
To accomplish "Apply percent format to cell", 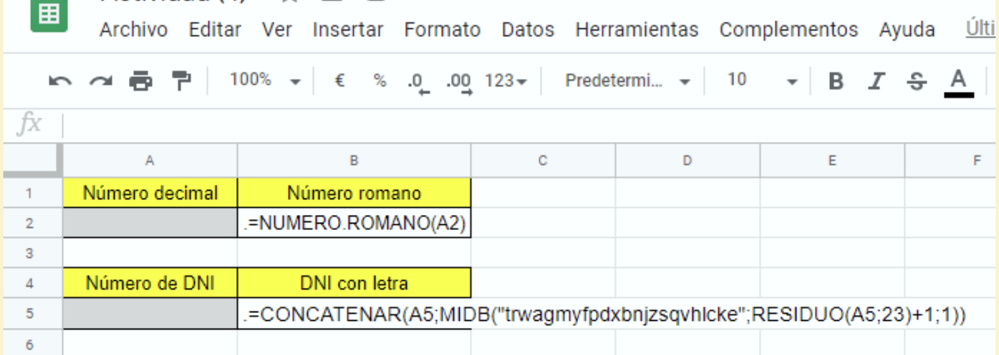I will [379, 81].
